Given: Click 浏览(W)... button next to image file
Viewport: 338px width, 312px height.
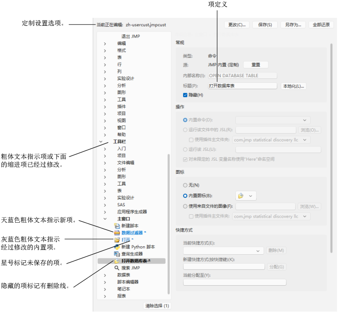Looking at the screenshot, I should click(309, 207).
